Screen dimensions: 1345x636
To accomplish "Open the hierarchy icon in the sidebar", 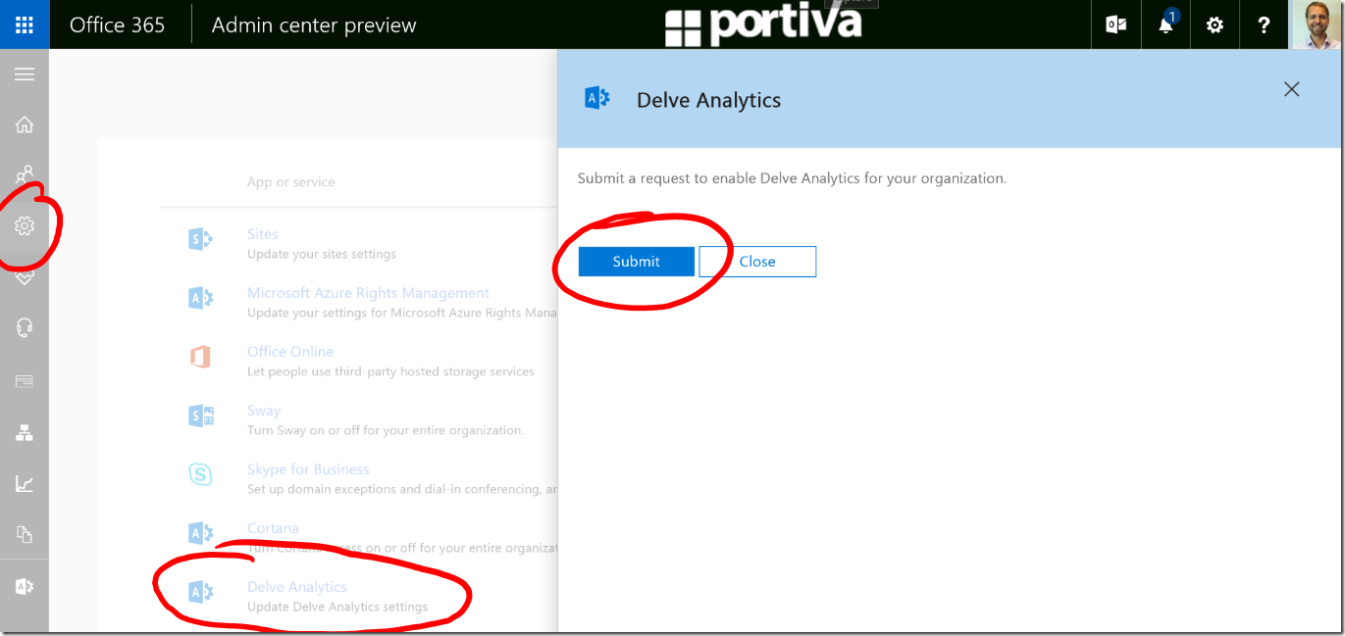I will click(25, 432).
